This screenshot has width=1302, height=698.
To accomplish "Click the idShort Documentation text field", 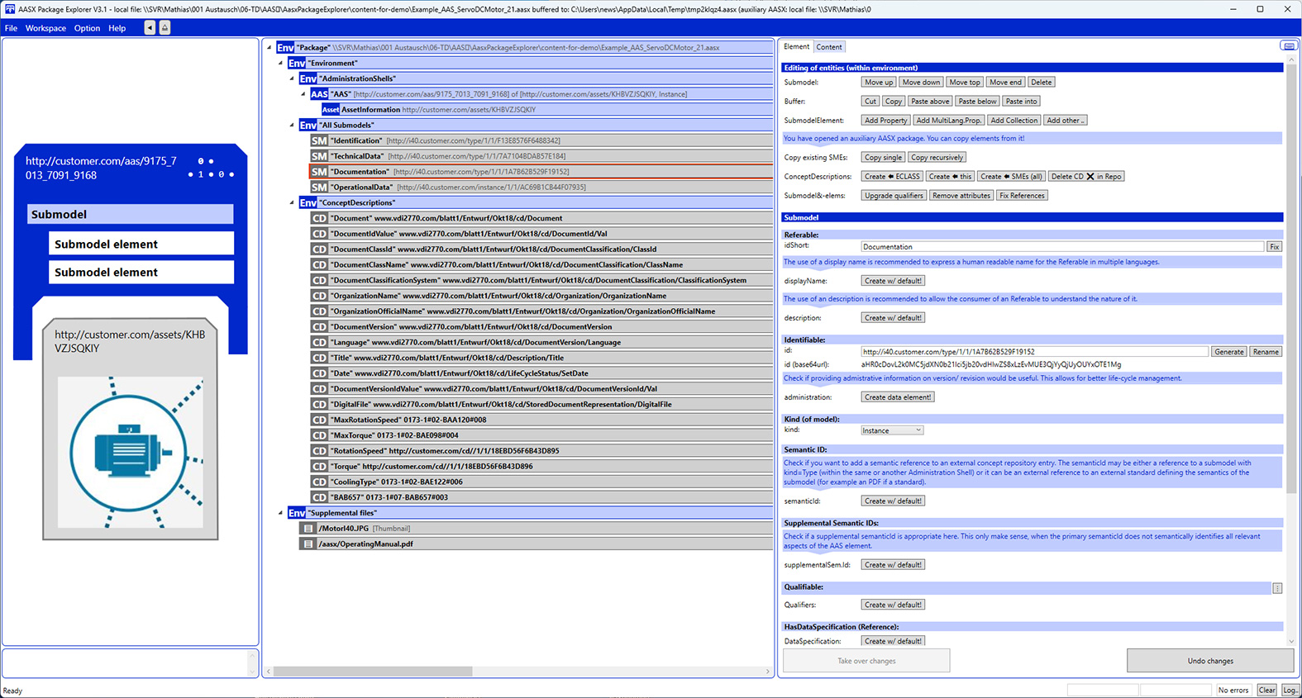I will [x=1062, y=247].
